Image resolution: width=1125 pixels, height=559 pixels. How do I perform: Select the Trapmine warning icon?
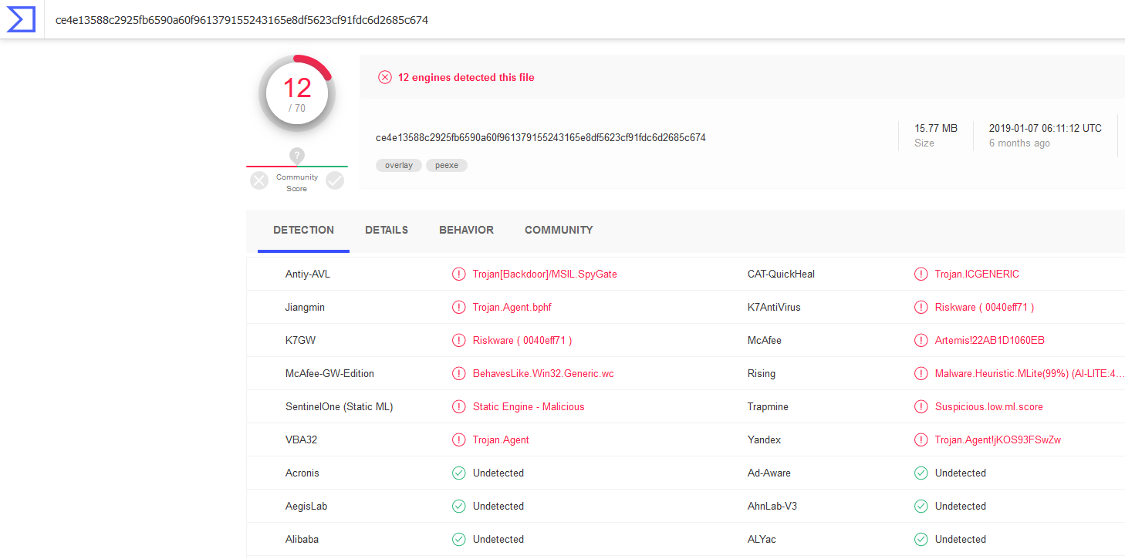921,406
